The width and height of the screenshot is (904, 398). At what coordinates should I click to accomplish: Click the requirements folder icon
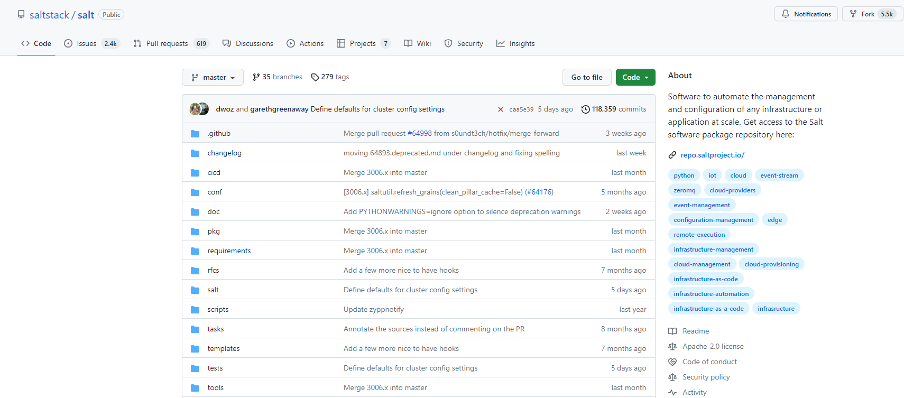pyautogui.click(x=195, y=251)
